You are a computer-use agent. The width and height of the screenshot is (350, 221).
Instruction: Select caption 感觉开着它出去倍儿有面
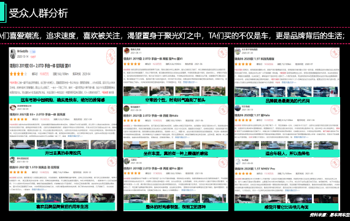(x=286, y=207)
